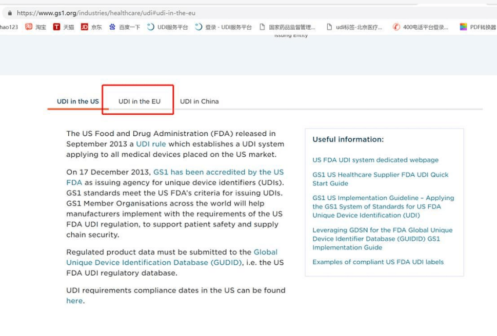Open the UDI服务平台 bookmark icon
497x336 pixels.
point(151,27)
